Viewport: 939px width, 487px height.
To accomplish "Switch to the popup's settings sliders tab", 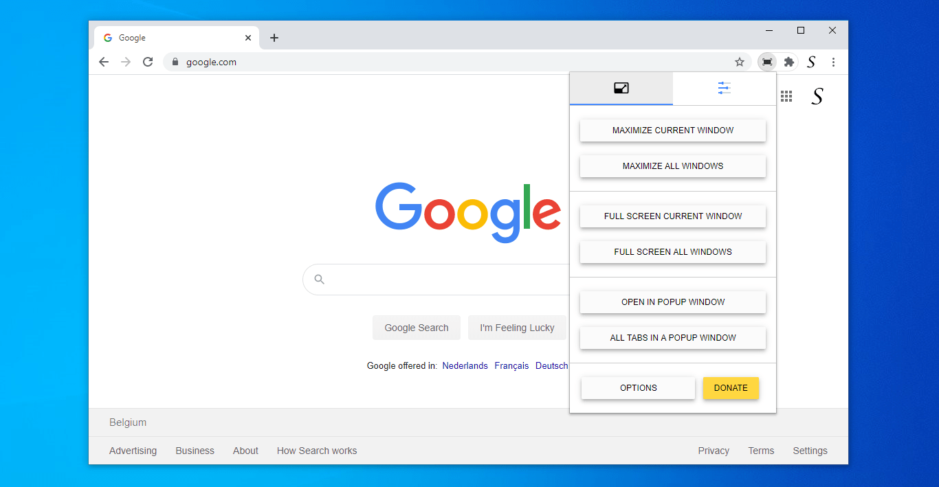I will (x=725, y=88).
